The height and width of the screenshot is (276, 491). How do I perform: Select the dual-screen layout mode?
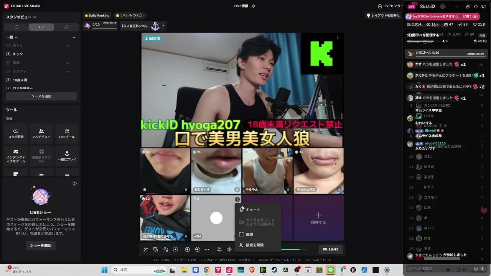(x=66, y=27)
